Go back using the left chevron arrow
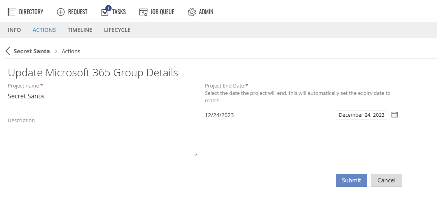The width and height of the screenshot is (437, 203). tap(8, 51)
